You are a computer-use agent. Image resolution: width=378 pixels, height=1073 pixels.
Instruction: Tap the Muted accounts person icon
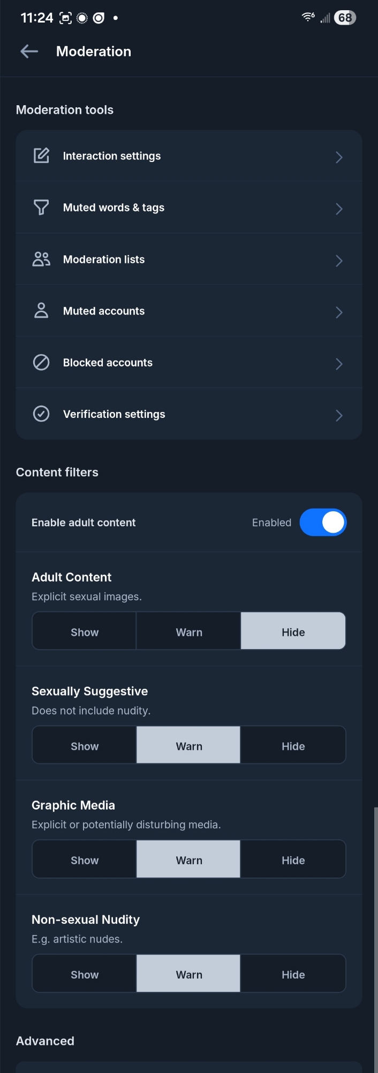[x=41, y=311]
